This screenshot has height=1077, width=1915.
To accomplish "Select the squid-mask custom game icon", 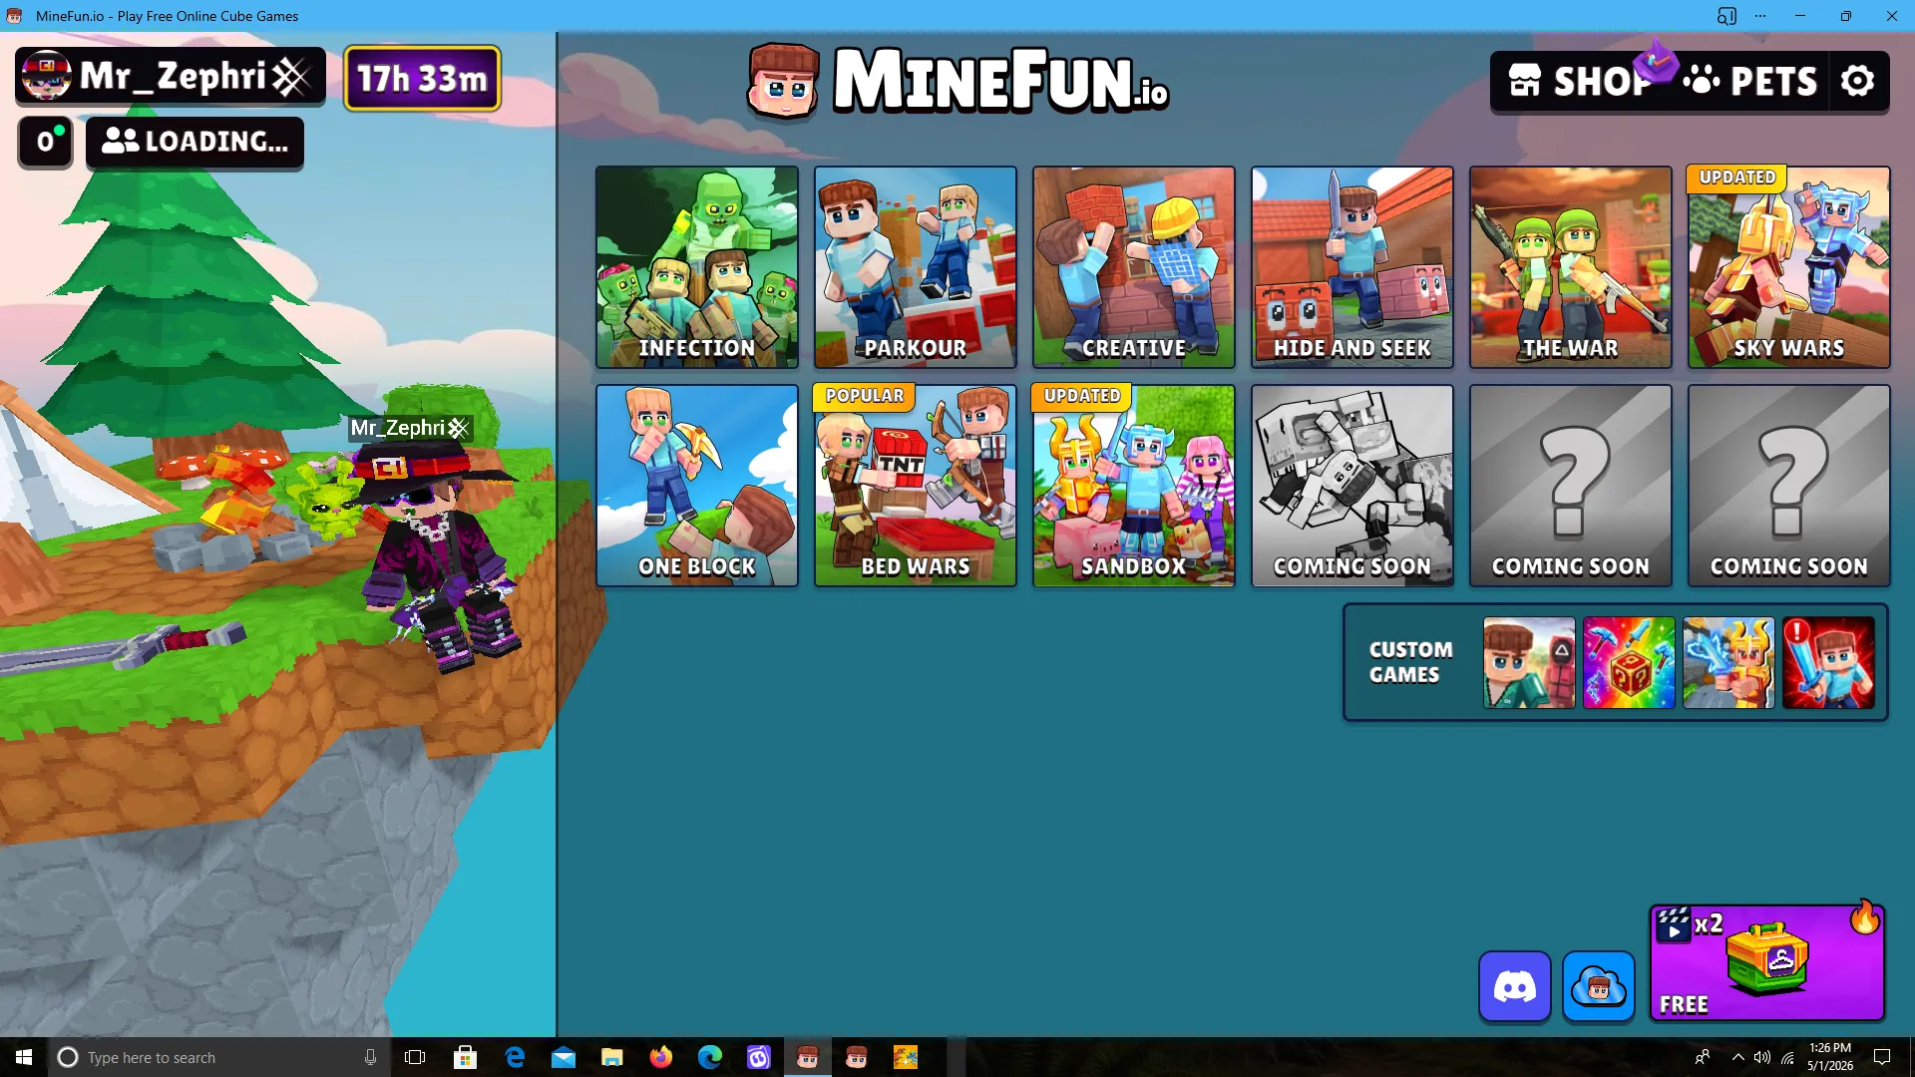I will coord(1529,662).
